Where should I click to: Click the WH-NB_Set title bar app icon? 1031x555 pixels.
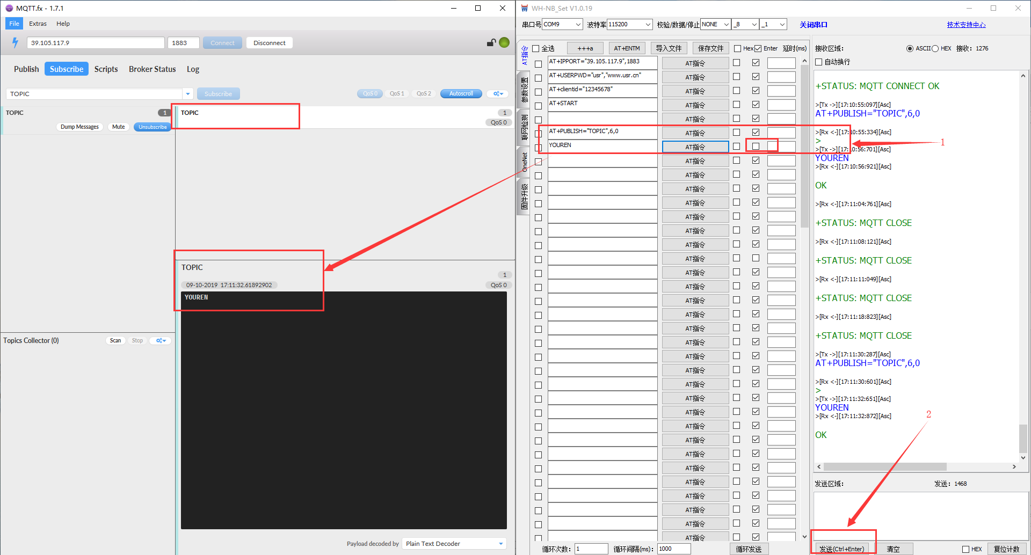coord(525,8)
